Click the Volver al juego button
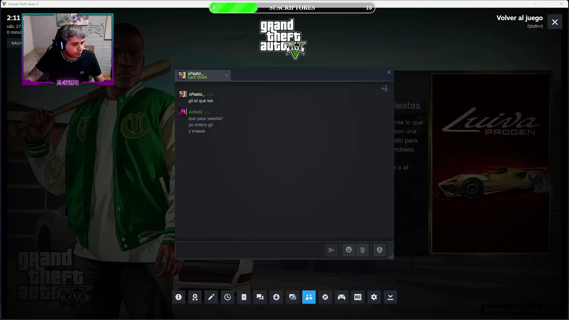The image size is (569, 320). [520, 18]
